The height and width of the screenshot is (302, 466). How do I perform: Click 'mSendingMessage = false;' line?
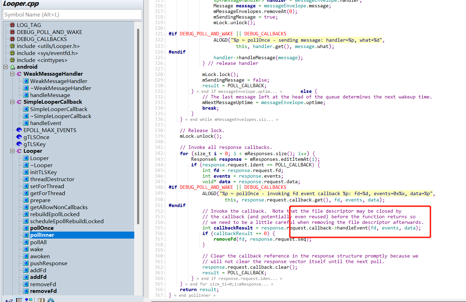(236, 80)
